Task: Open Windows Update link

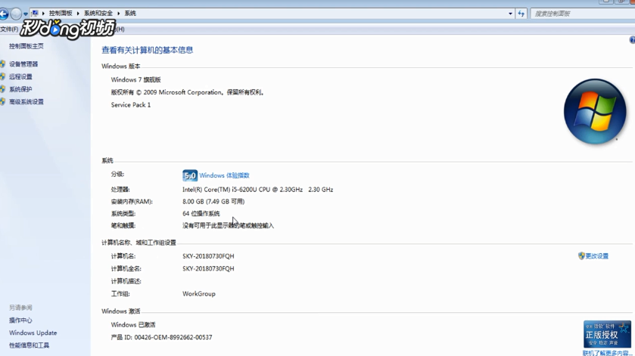Action: 33,333
